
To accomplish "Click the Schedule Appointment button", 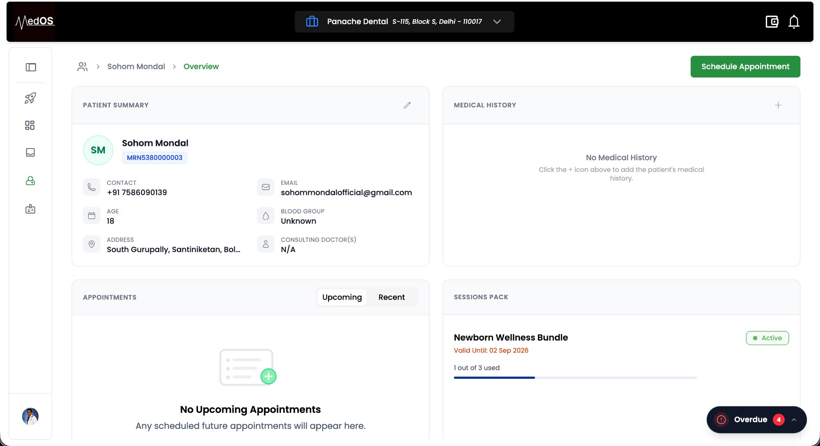I will coord(745,66).
